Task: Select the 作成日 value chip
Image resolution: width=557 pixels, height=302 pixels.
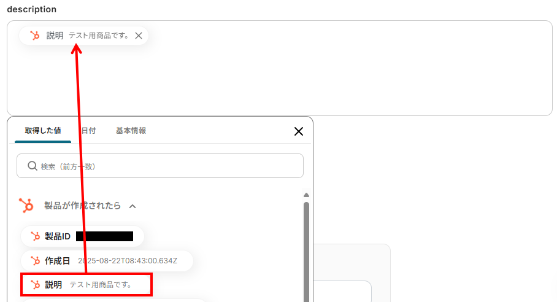Action: tap(107, 261)
